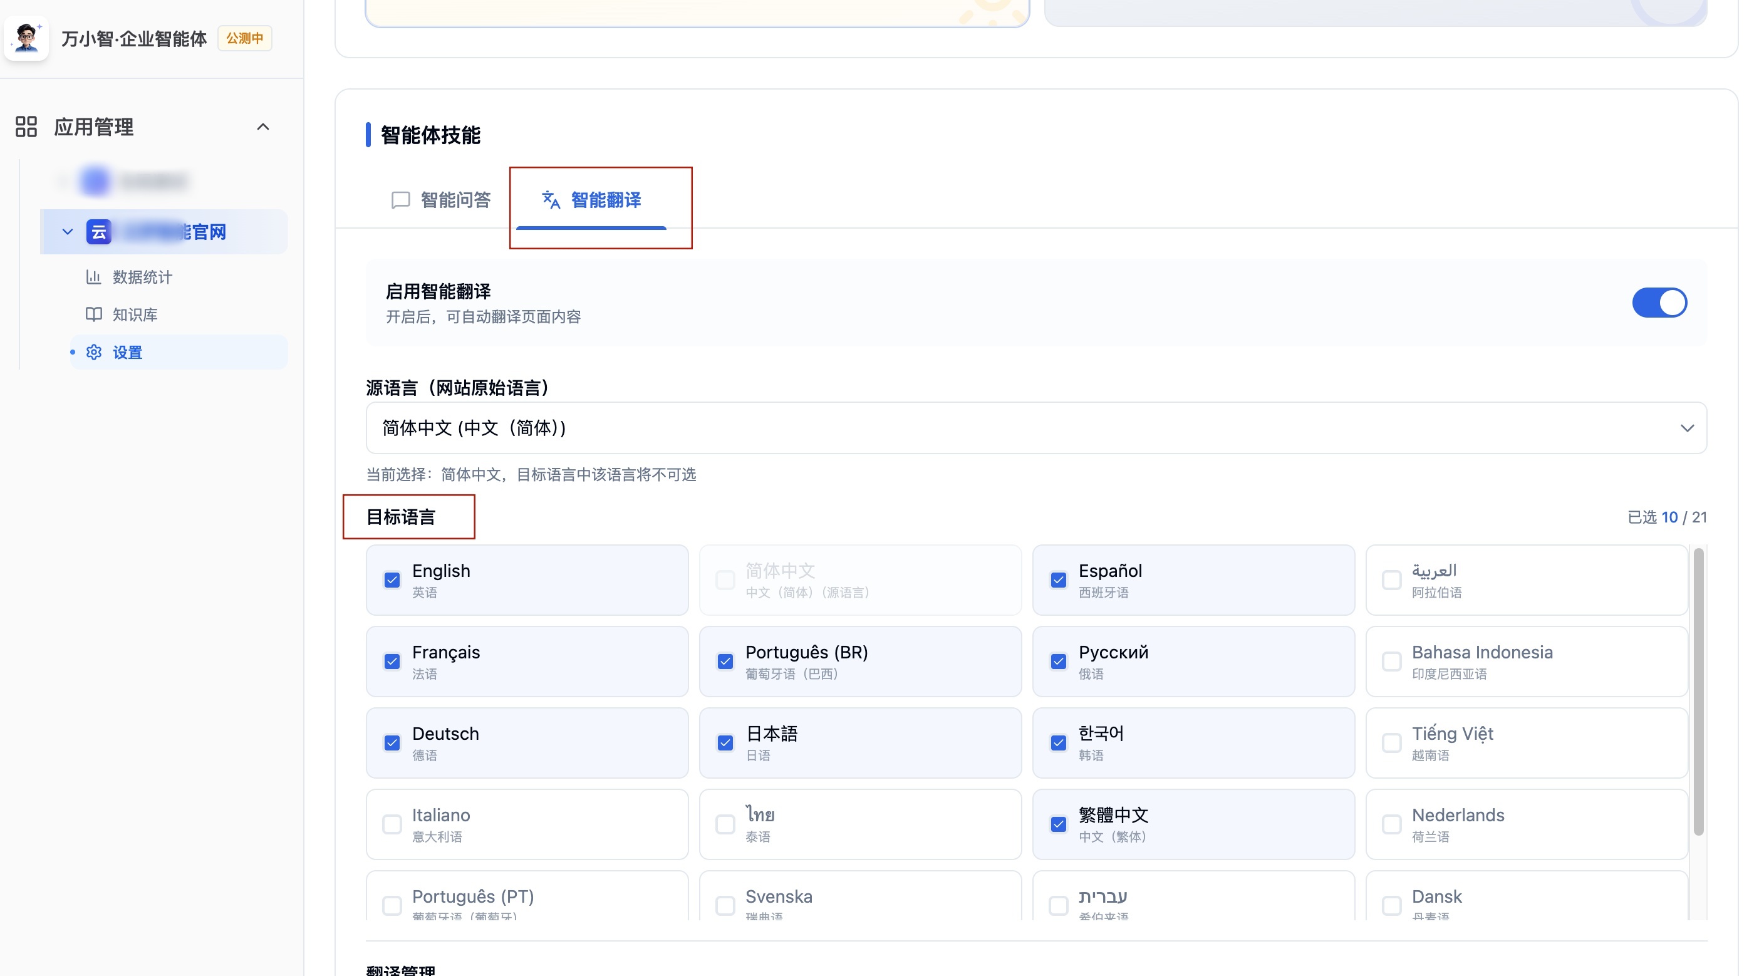Screen dimensions: 1759x976
Task: Collapse the 官网 app tree node
Action: pos(68,232)
